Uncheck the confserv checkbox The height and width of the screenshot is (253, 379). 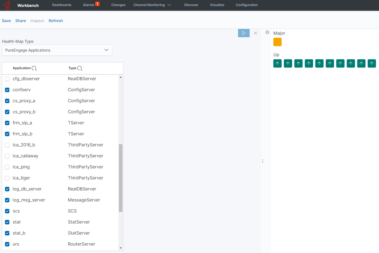[x=7, y=90]
